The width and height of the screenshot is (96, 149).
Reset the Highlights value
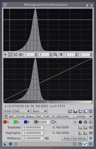pyautogui.click(x=91, y=133)
